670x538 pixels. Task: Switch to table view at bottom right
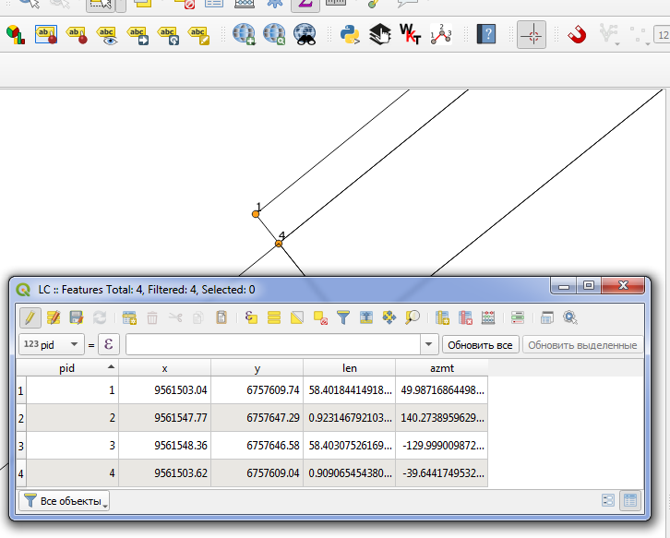630,500
